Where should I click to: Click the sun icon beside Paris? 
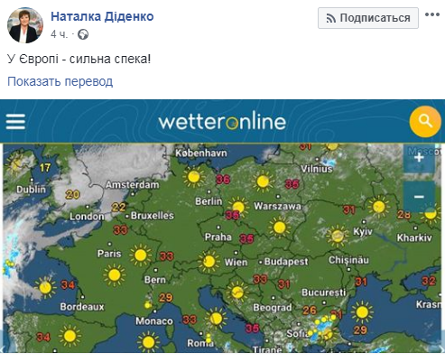[x=140, y=255]
